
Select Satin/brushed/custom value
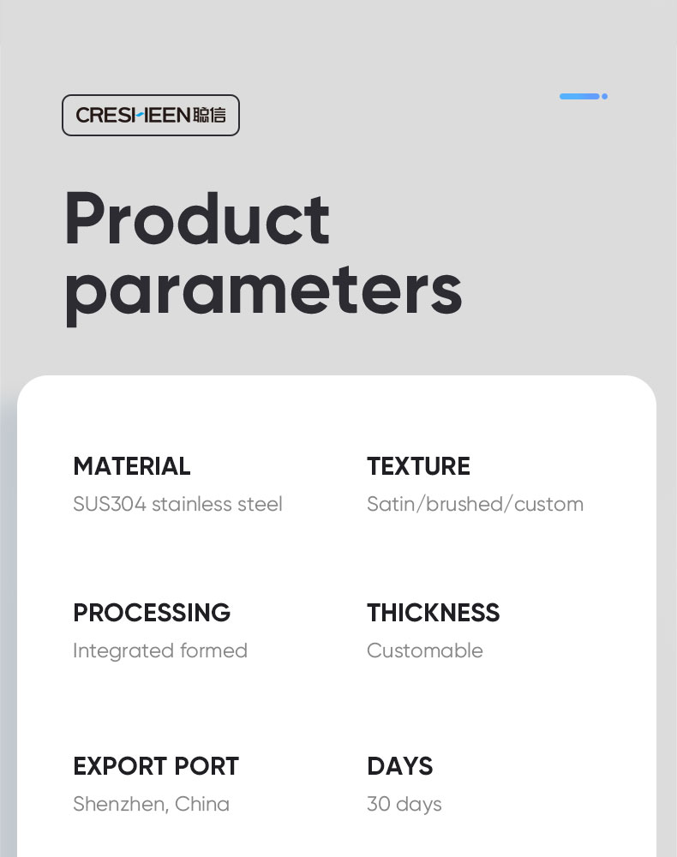click(x=476, y=504)
